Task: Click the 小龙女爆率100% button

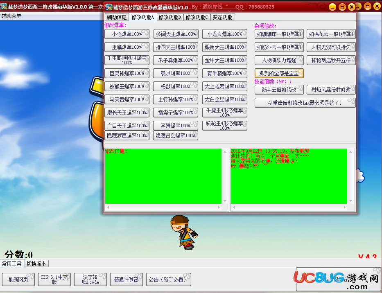Action: 225,34
